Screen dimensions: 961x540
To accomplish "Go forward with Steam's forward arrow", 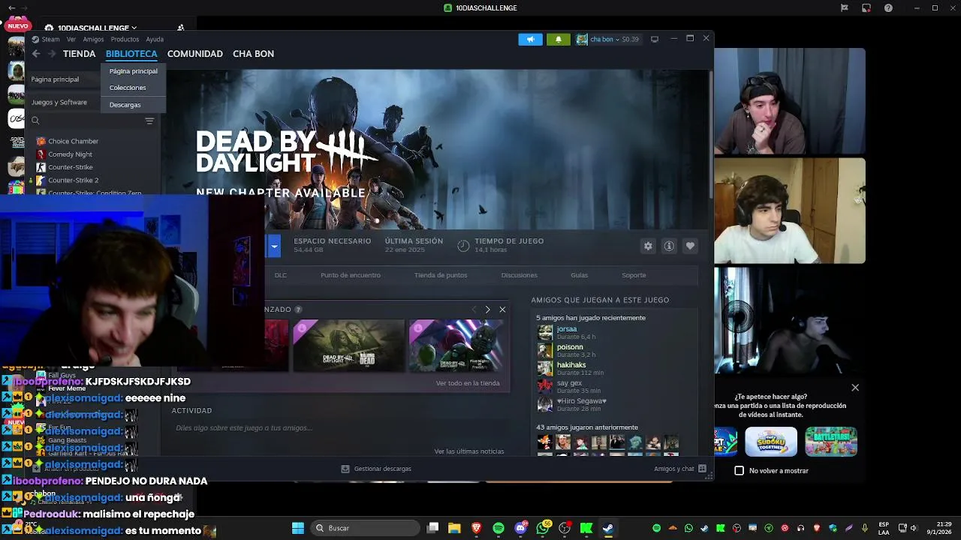I will pos(52,54).
